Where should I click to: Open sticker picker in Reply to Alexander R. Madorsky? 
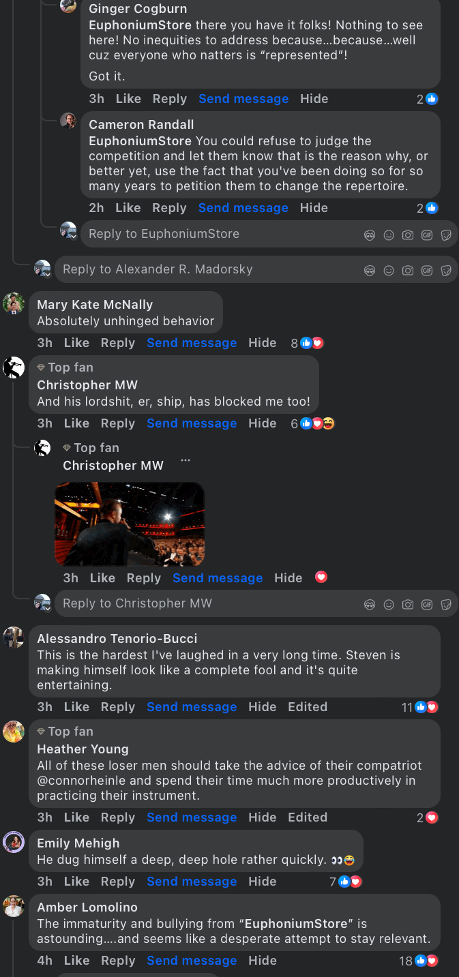tap(446, 270)
